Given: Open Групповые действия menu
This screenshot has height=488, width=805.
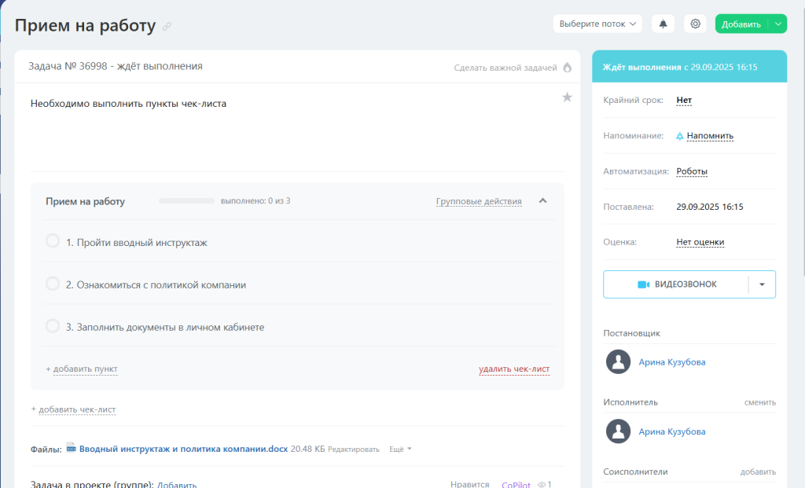Looking at the screenshot, I should coord(479,201).
